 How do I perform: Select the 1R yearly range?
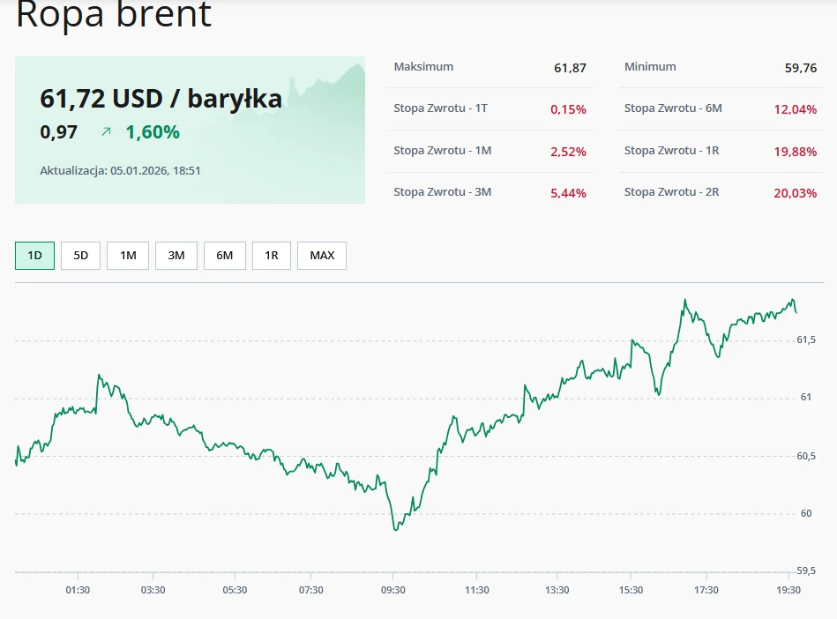(272, 255)
